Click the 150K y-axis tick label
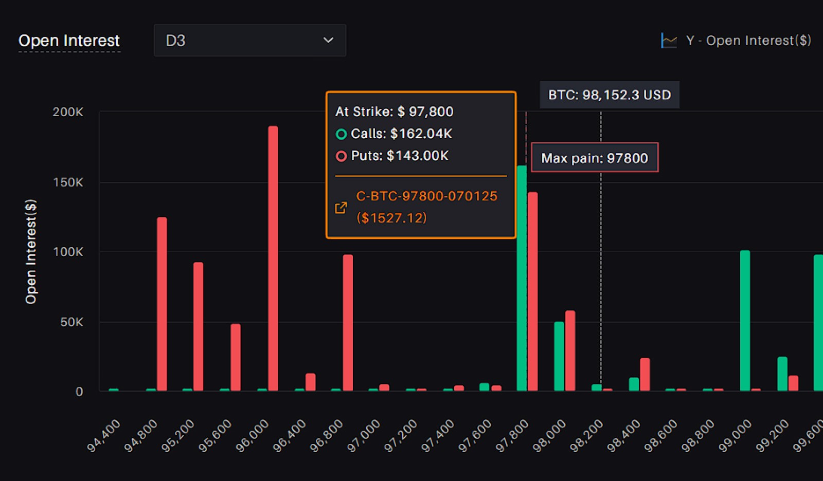This screenshot has width=823, height=481. (68, 182)
